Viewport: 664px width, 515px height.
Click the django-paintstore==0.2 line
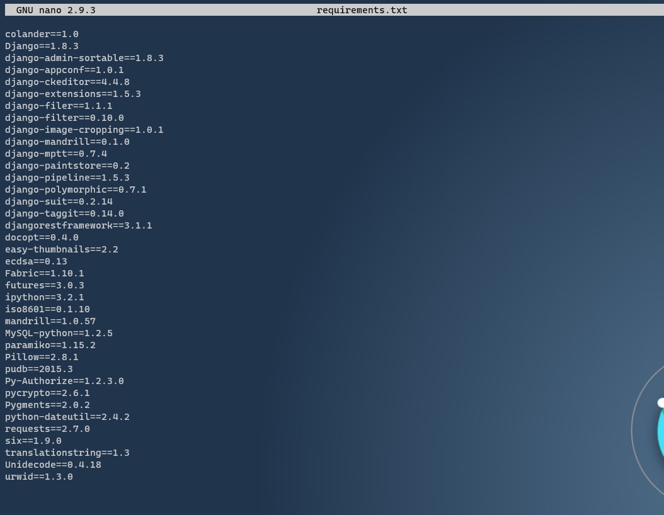click(67, 166)
